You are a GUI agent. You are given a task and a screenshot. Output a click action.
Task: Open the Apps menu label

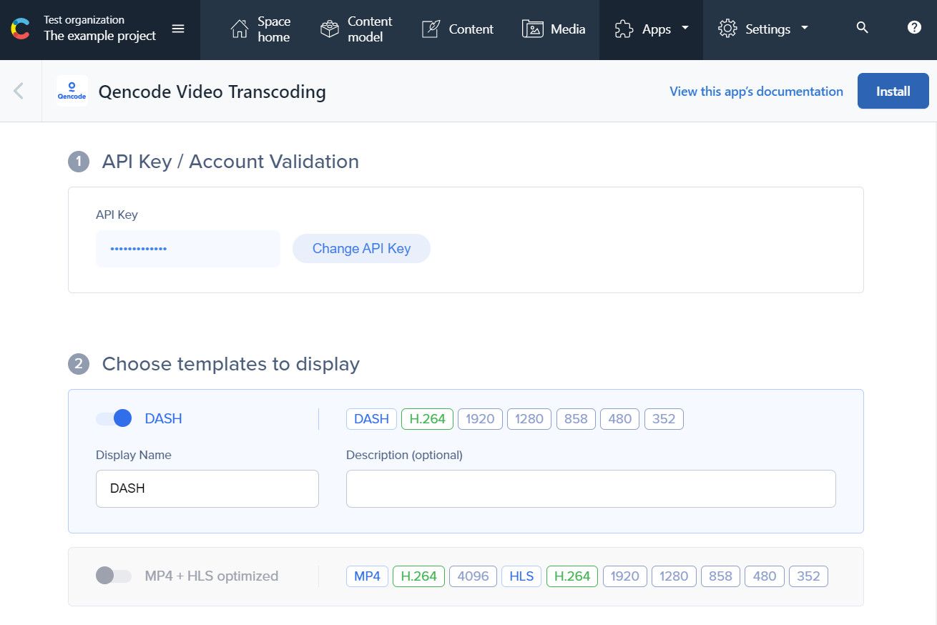pos(657,29)
